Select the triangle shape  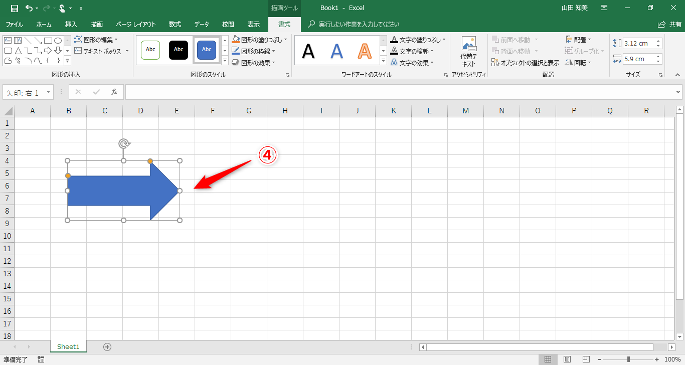pos(18,51)
